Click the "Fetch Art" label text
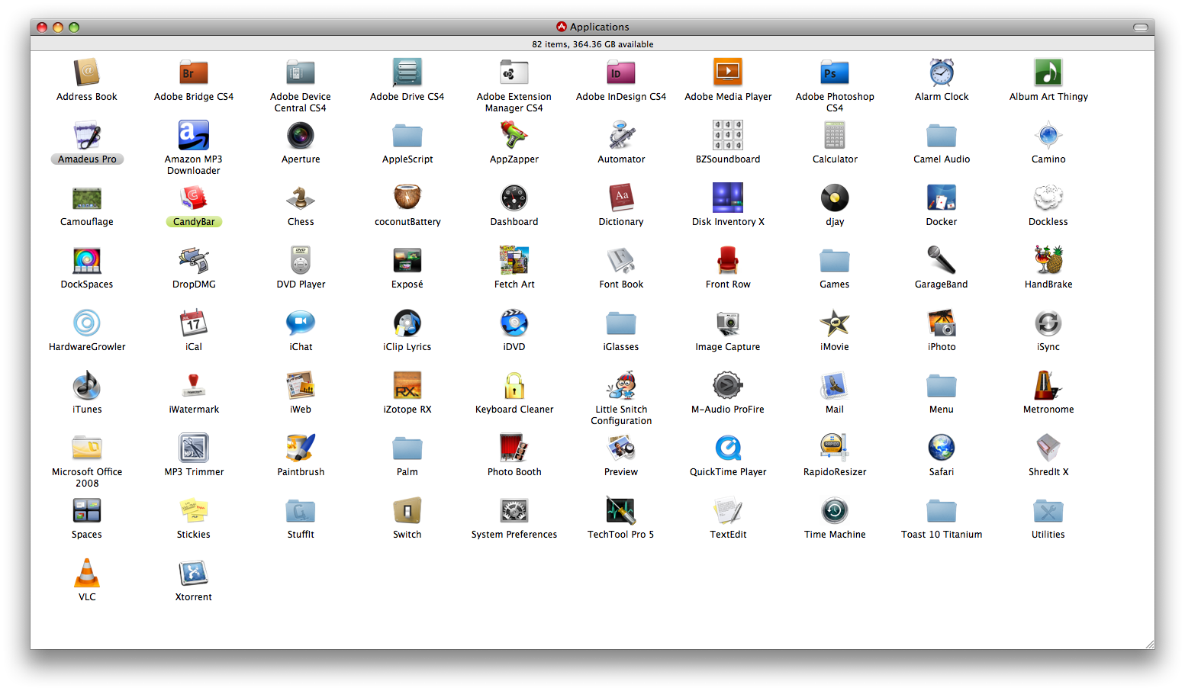1185x691 pixels. pos(514,284)
